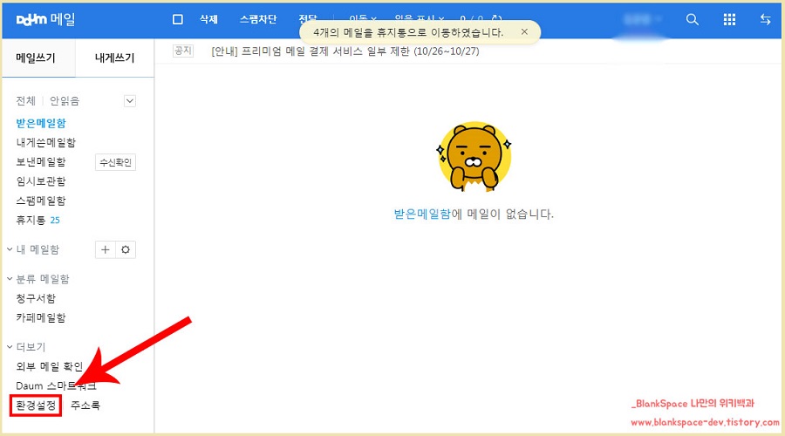Collapse the 내 메일함 section

tap(10, 249)
